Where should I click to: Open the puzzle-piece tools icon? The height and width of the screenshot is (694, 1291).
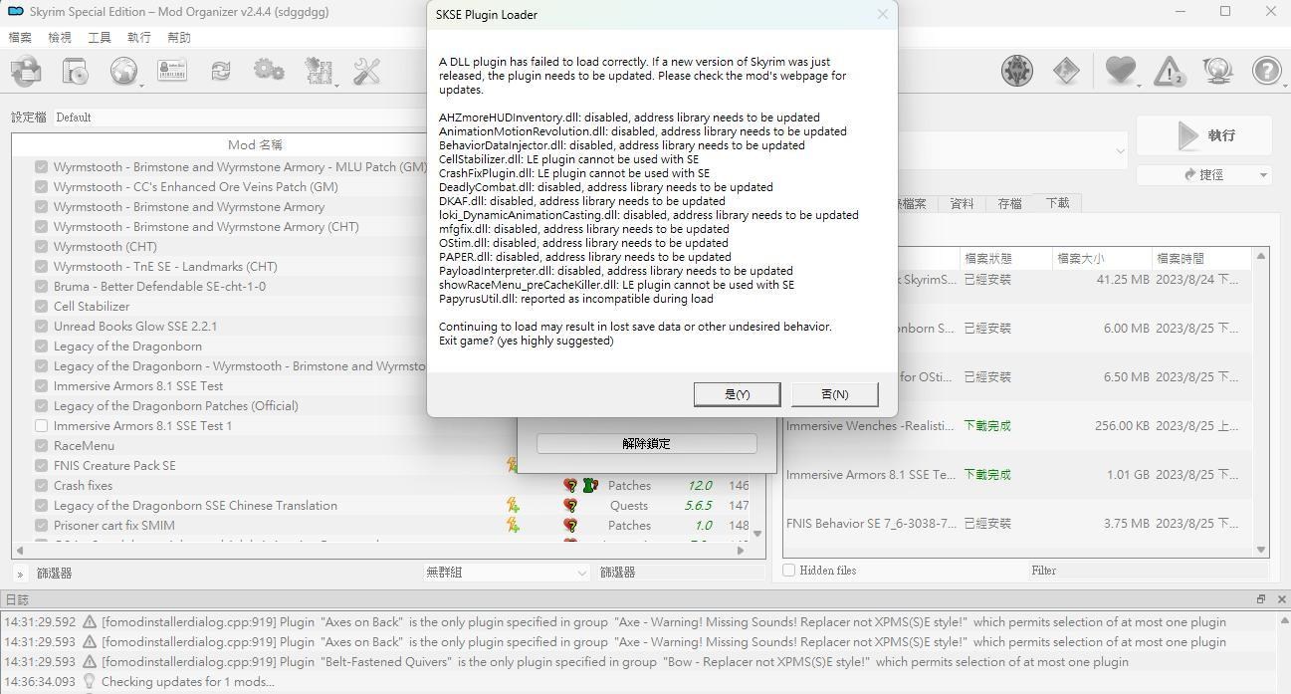(318, 71)
